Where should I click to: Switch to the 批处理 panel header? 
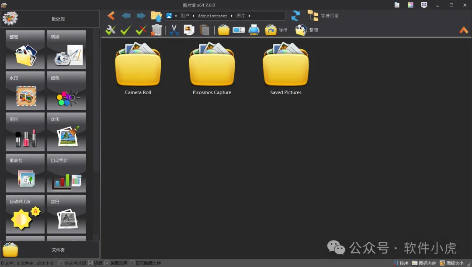point(50,19)
